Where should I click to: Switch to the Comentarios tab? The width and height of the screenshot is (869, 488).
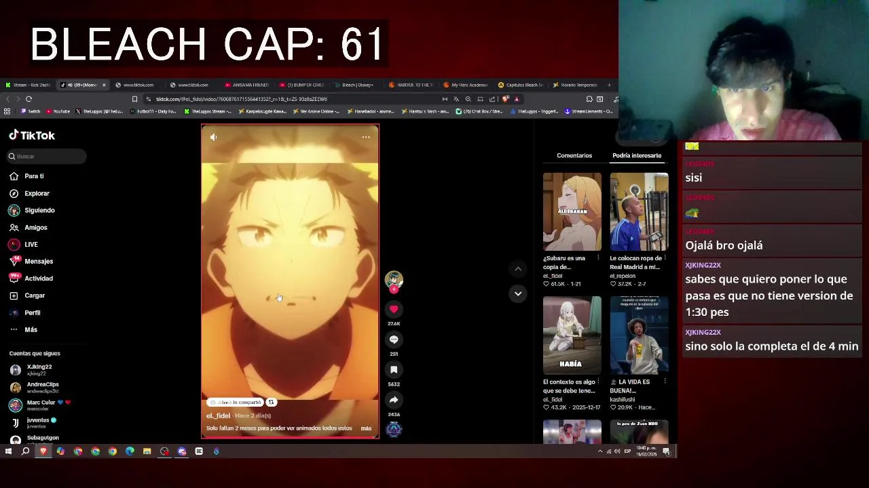tap(574, 156)
